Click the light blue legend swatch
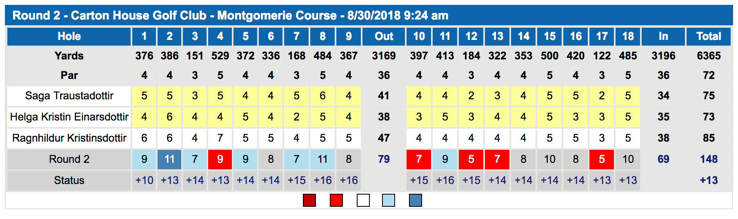Viewport: 738px width, 219px height. tap(389, 200)
